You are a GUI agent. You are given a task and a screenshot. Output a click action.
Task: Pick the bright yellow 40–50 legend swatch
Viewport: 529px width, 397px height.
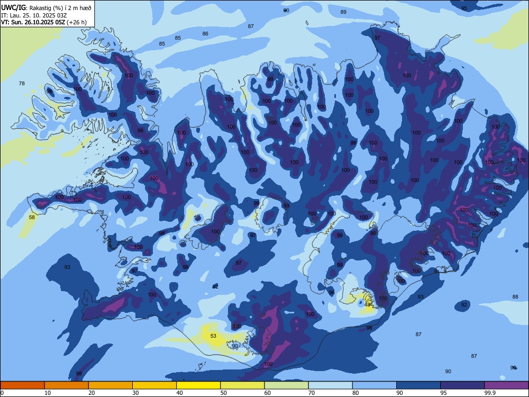pyautogui.click(x=198, y=385)
